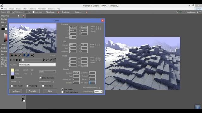Screen dimensions: 202x113
Task: Enable the Antialiasing checkbox
Action: 27,86
